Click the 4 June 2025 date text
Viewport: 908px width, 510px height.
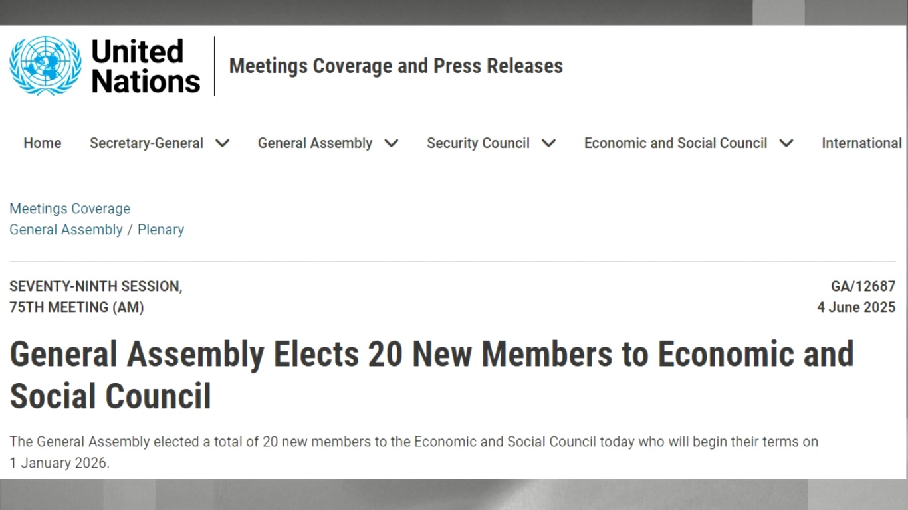coord(856,307)
